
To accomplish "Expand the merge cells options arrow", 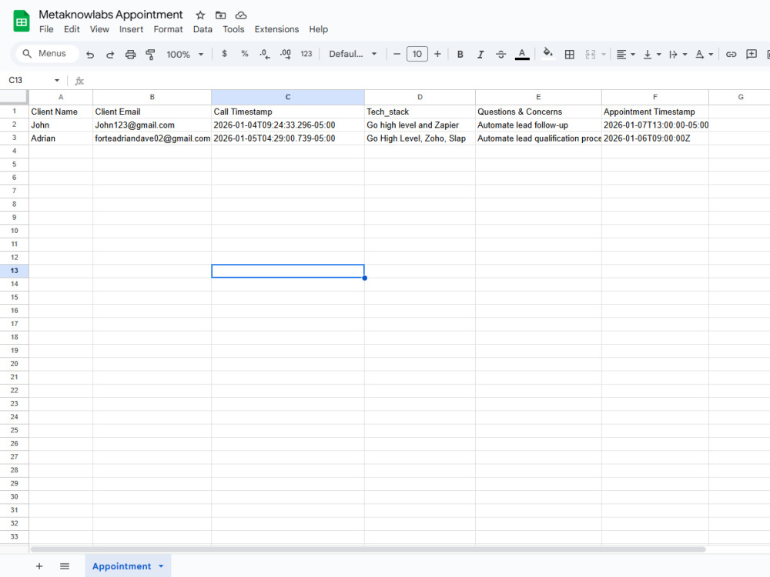I will click(x=604, y=54).
